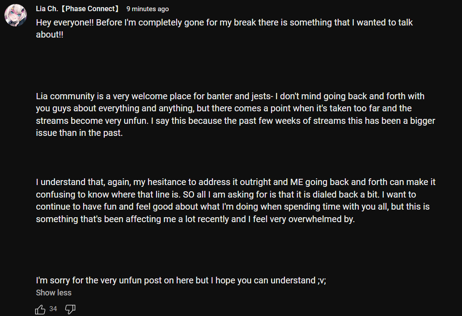The width and height of the screenshot is (462, 316).
Task: Click the 'about!!' text ending first paragraph
Action: coord(49,35)
